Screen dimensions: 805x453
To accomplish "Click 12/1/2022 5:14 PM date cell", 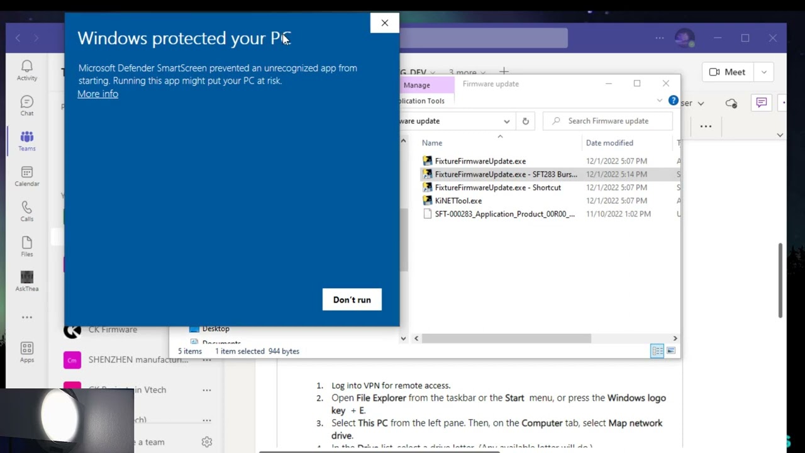I will click(616, 174).
